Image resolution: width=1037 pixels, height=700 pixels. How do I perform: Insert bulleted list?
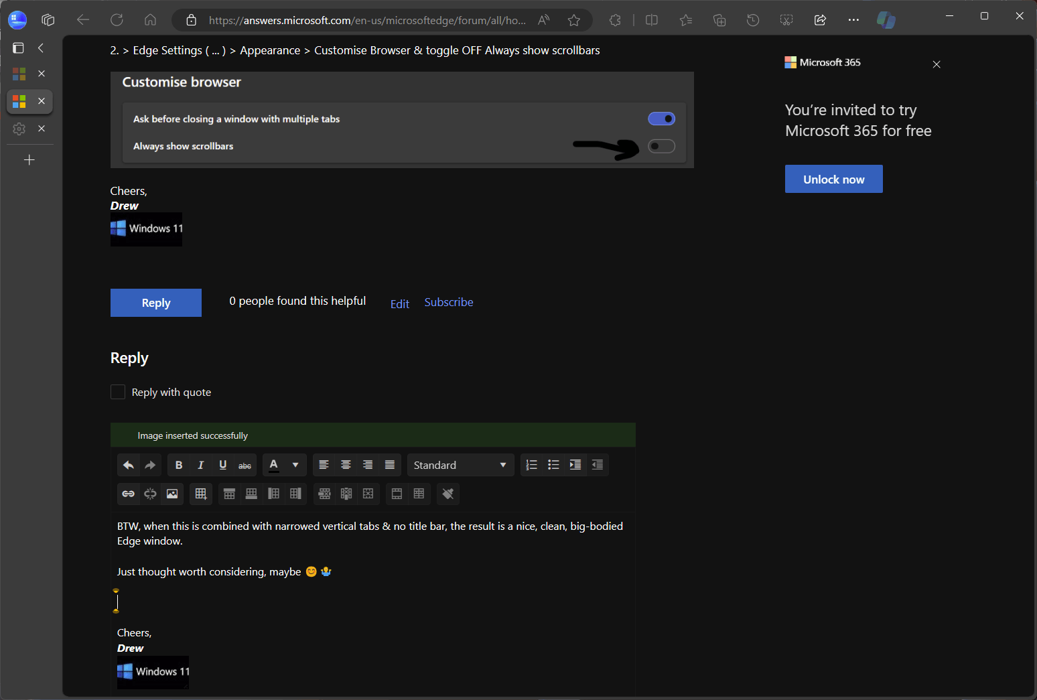tap(553, 465)
